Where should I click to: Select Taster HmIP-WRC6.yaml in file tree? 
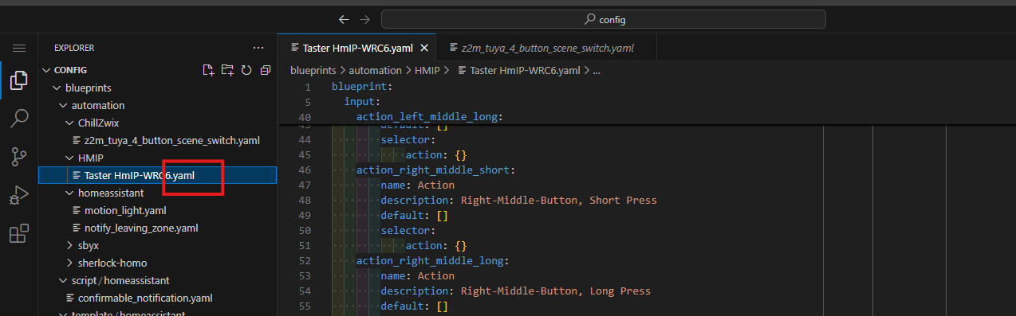[157, 175]
